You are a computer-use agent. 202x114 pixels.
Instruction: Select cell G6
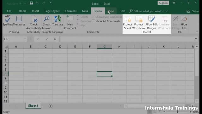point(104,74)
